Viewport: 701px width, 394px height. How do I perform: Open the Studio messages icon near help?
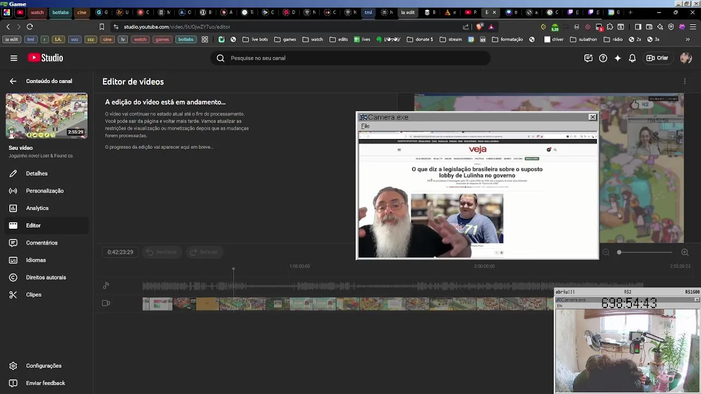click(588, 58)
